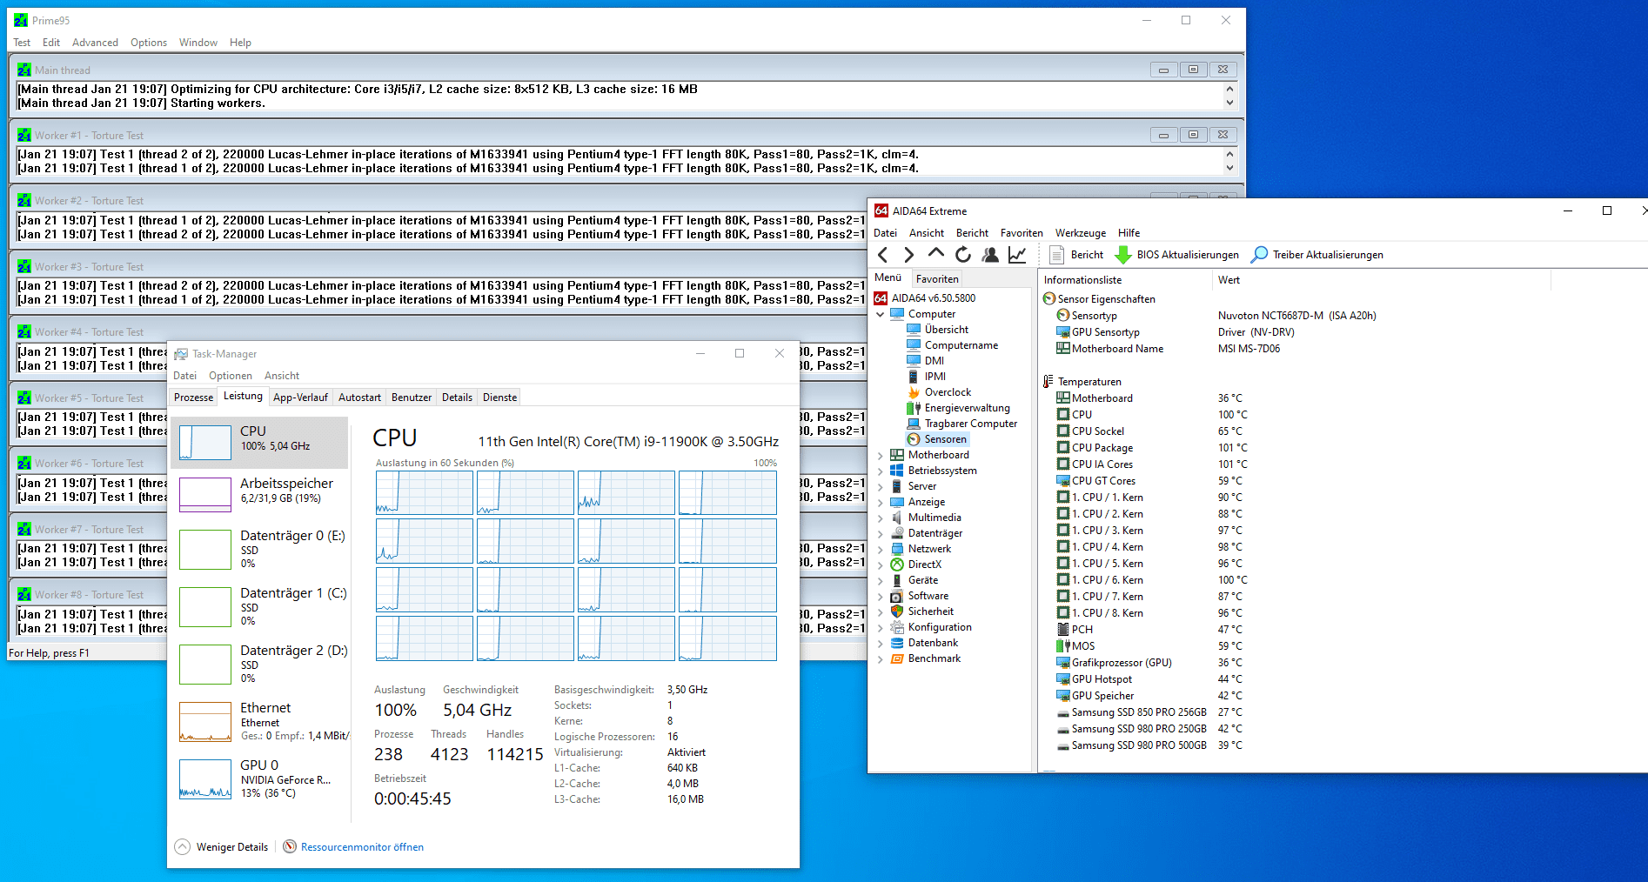This screenshot has width=1648, height=882.
Task: Select Konfiguration in the AIDA64 tree
Action: [x=940, y=627]
